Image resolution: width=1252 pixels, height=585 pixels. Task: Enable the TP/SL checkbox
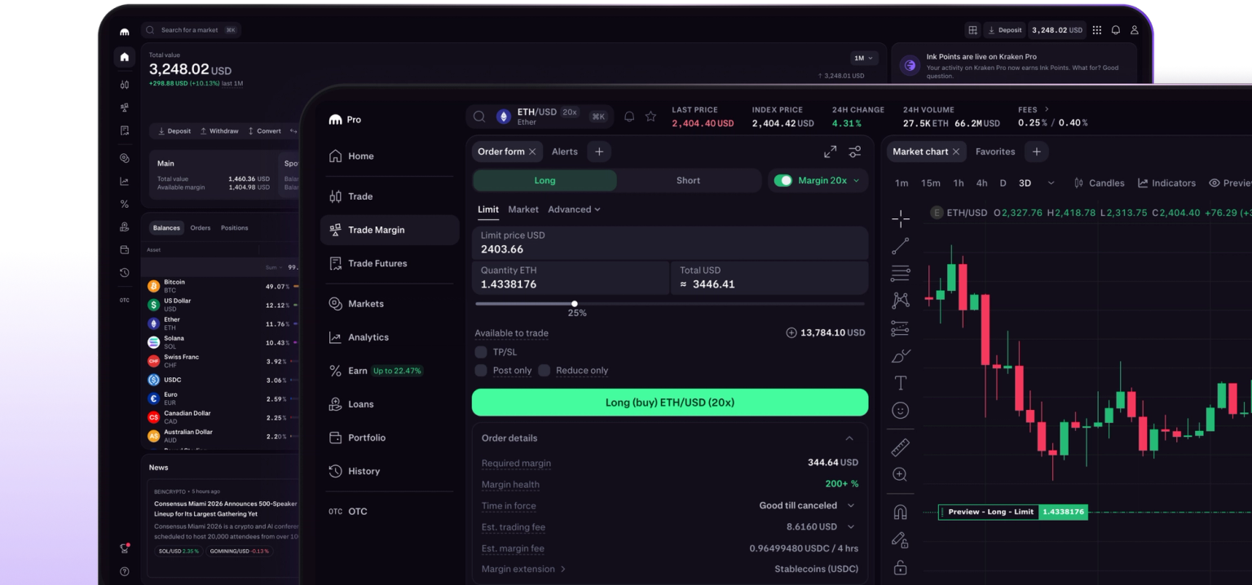(481, 352)
